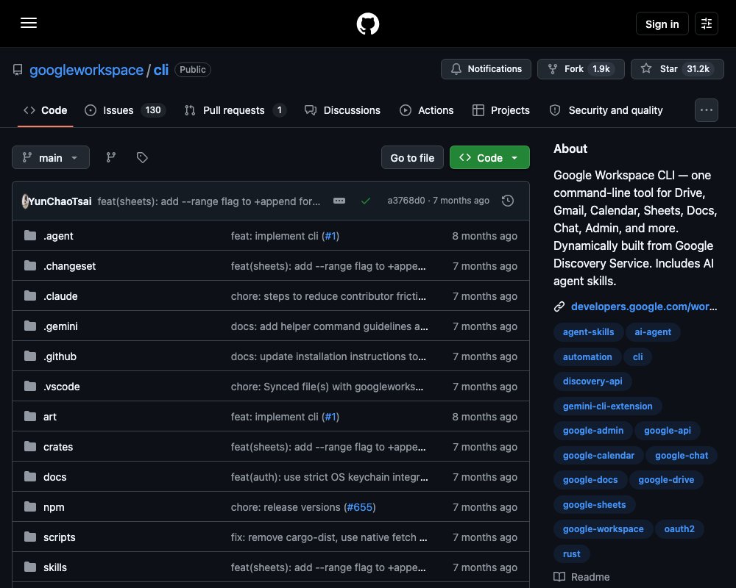Click YunChaoTsai's avatar image
The width and height of the screenshot is (736, 588).
[x=25, y=201]
